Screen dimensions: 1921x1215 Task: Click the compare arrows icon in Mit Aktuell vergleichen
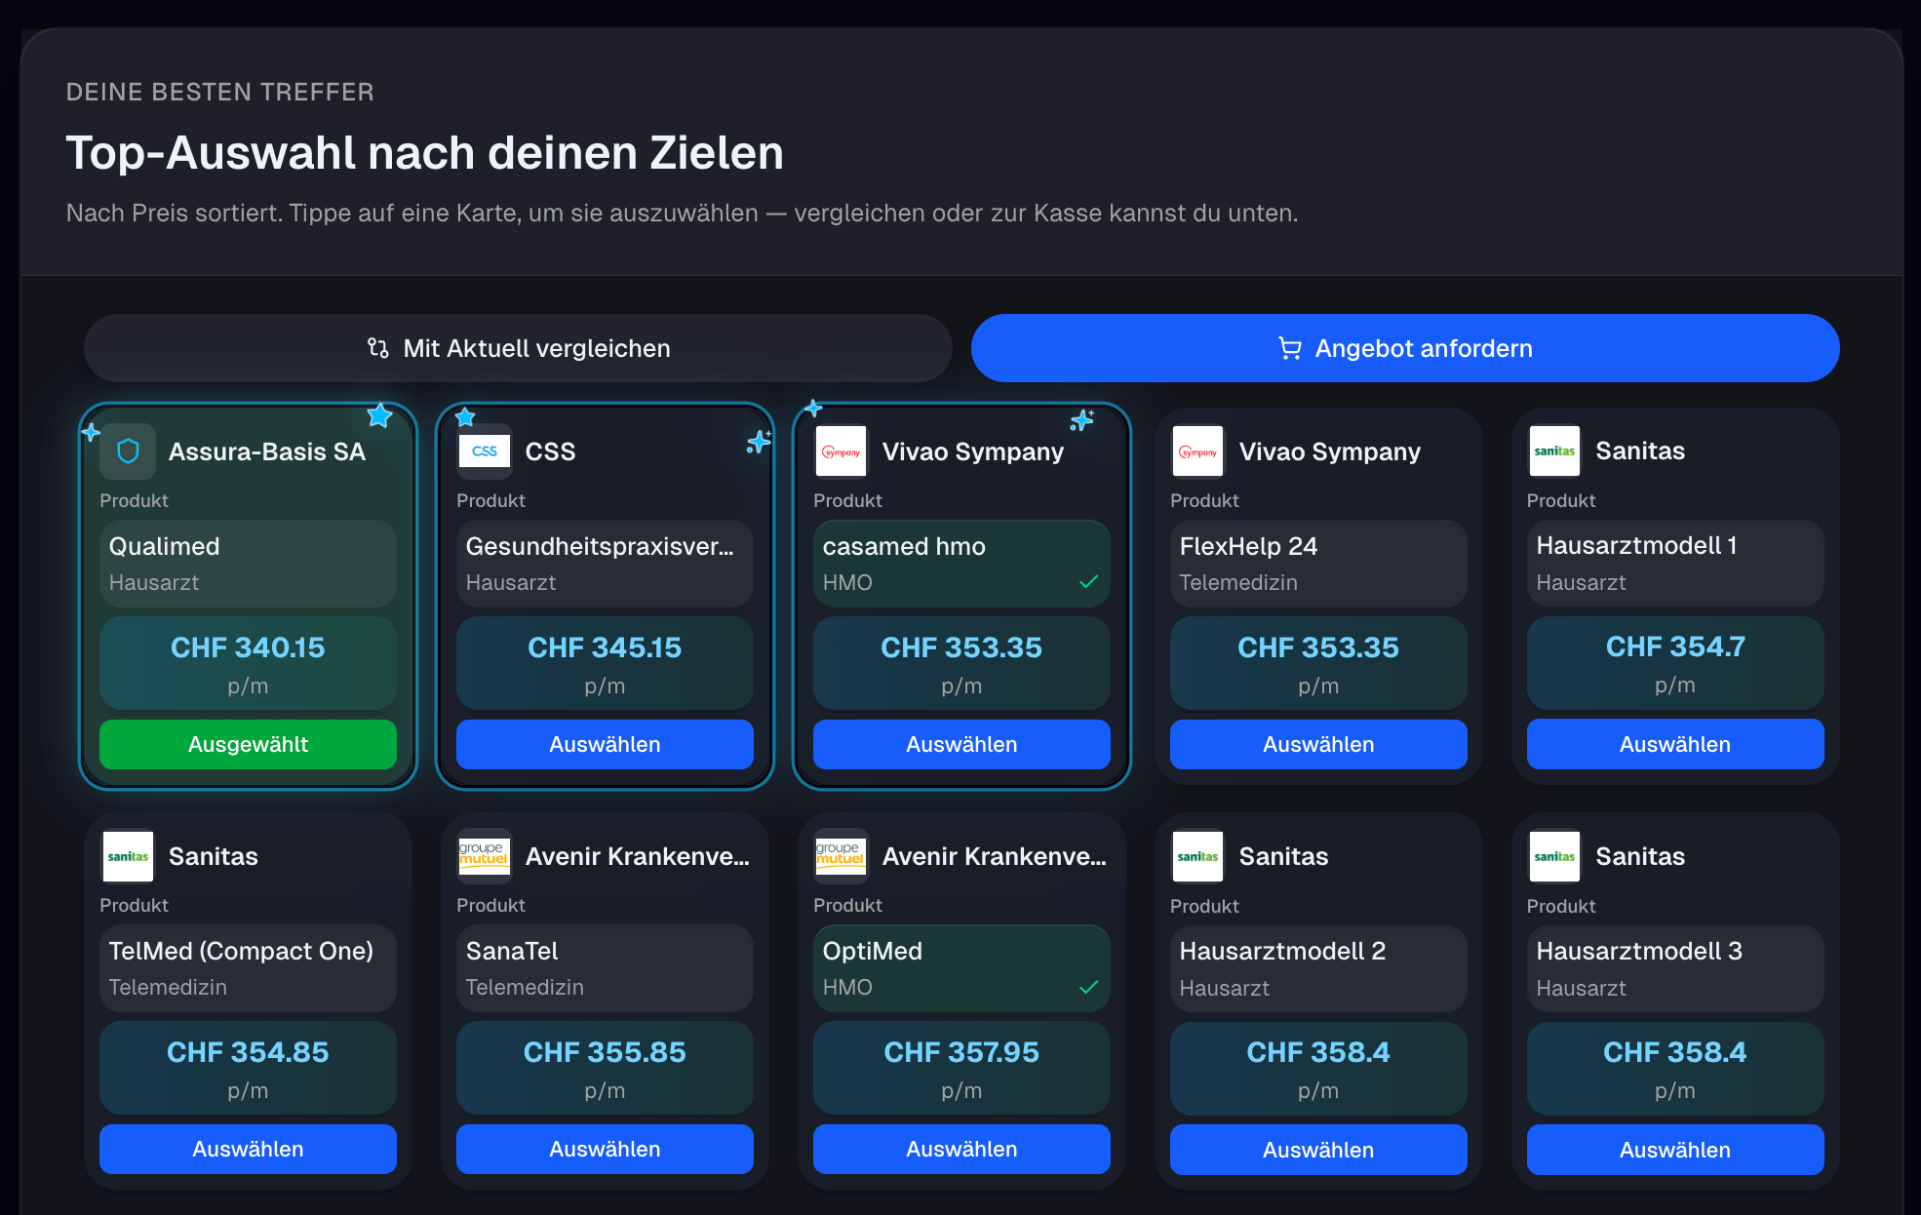378,348
